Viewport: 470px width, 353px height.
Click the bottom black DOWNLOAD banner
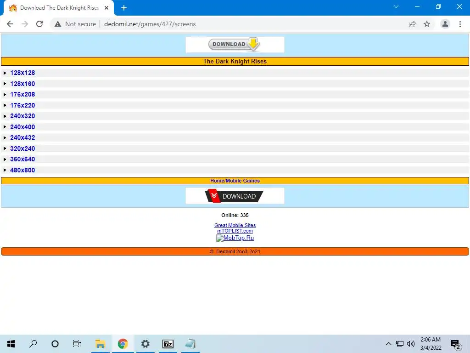click(235, 196)
